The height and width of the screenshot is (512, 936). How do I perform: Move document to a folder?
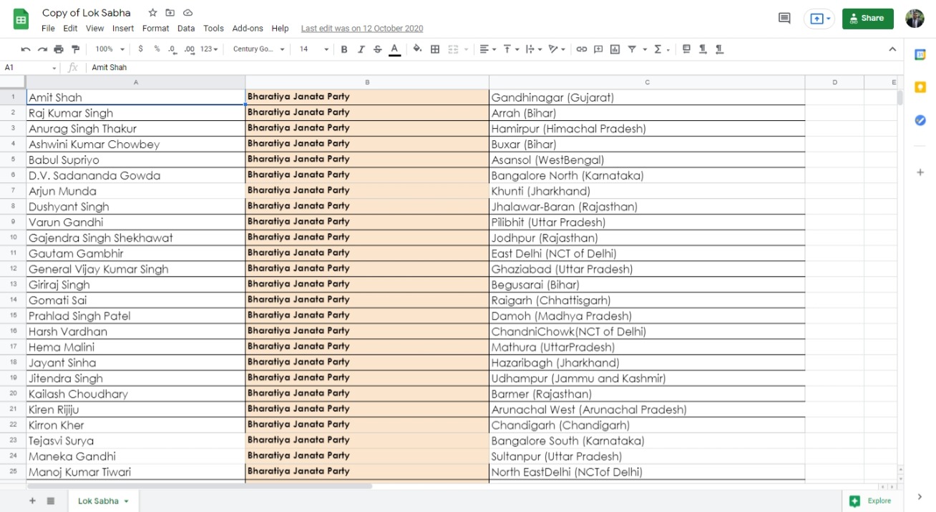pyautogui.click(x=170, y=13)
